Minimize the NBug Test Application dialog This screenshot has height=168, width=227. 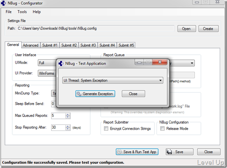139,62
